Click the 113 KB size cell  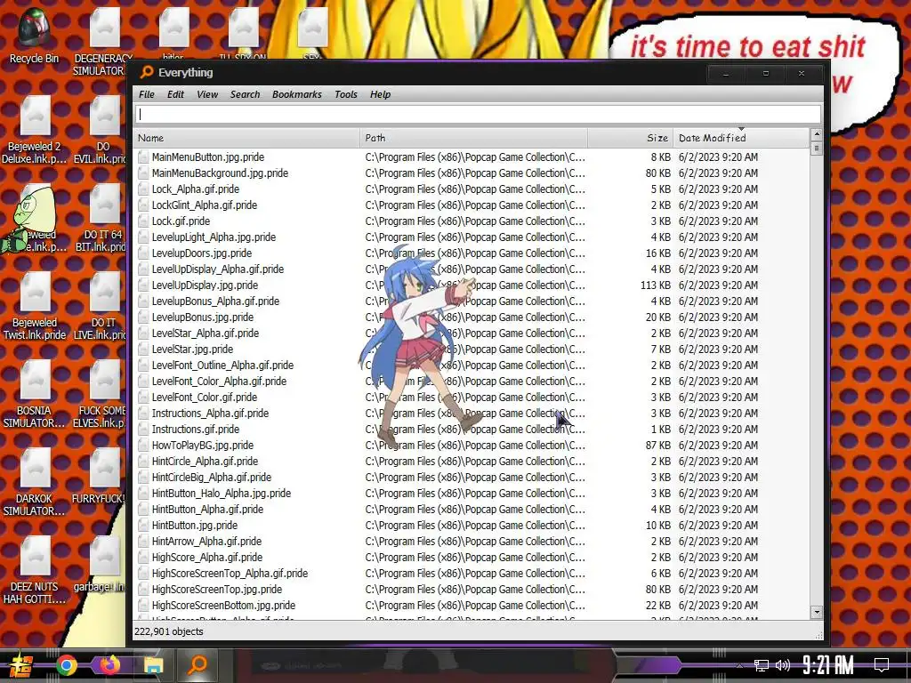(x=656, y=285)
